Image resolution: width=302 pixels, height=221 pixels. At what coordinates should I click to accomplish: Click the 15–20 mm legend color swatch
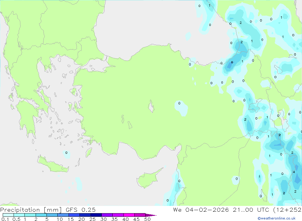click(x=74, y=215)
